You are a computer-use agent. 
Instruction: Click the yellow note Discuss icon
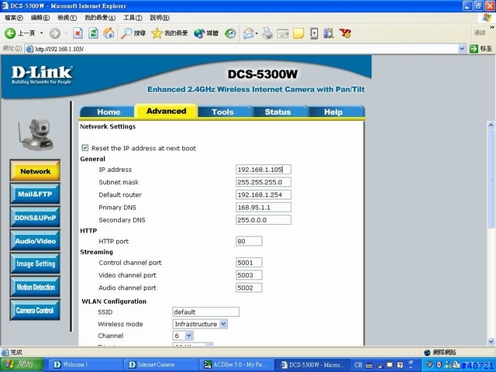(x=298, y=33)
